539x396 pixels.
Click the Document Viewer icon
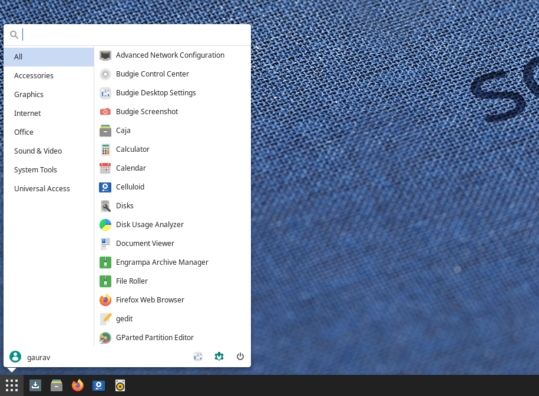tap(105, 244)
